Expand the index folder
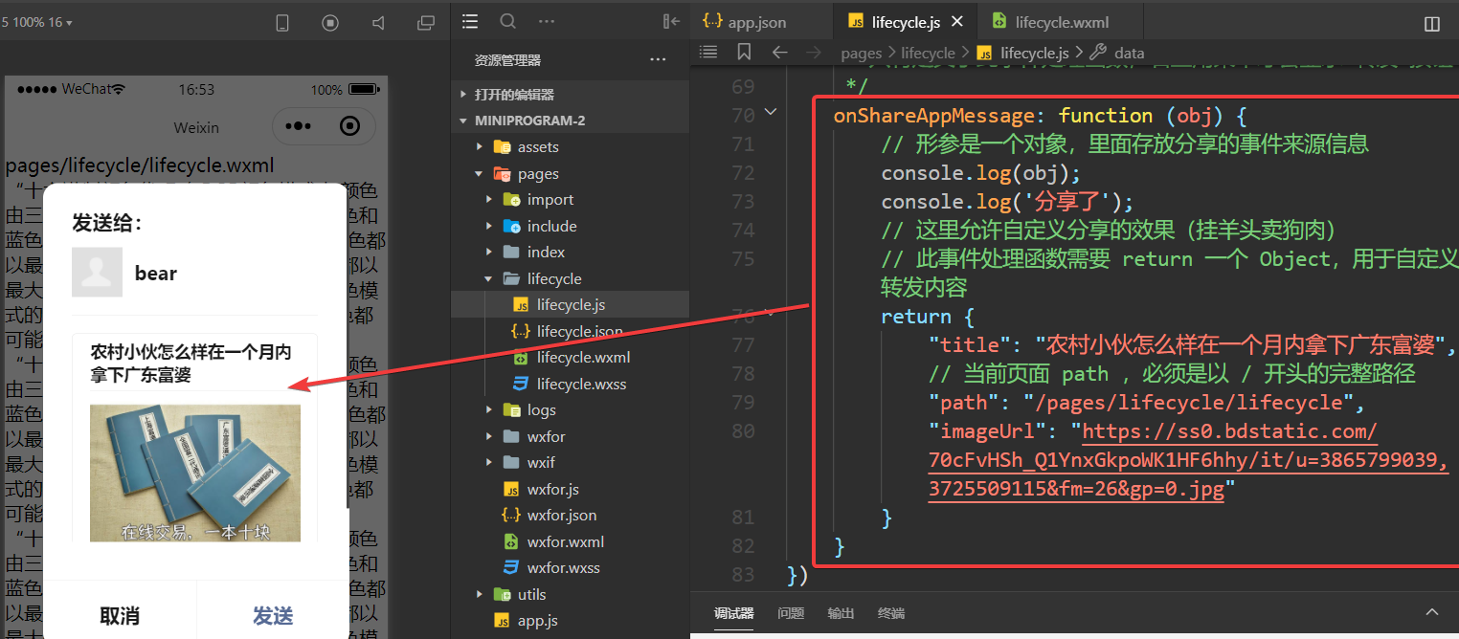Viewport: 1459px width, 639px height. 571,253
